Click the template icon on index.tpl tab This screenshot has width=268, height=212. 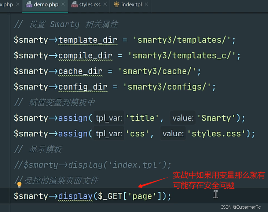coord(116,4)
